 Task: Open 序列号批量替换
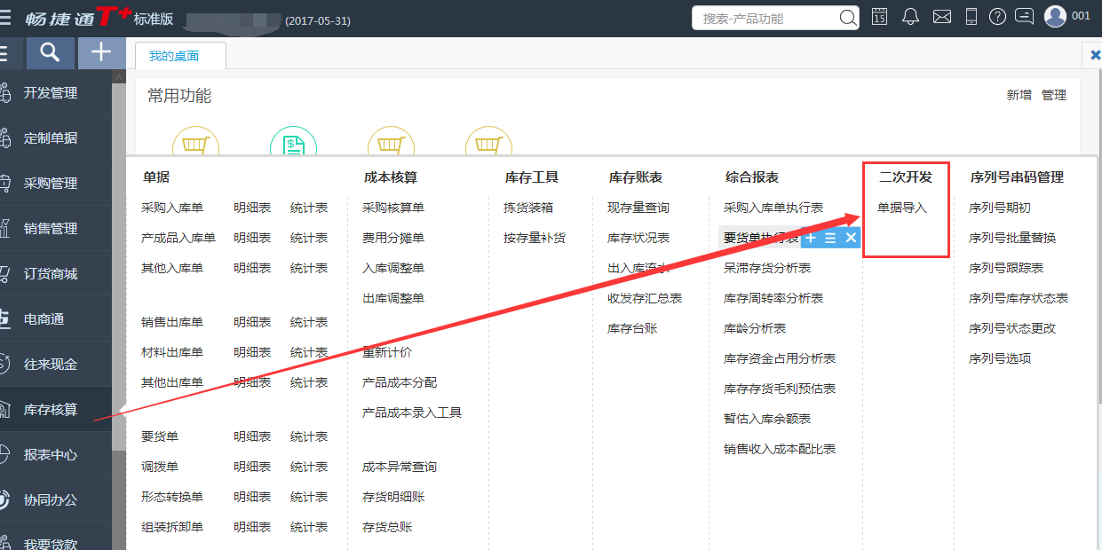[x=1012, y=238]
